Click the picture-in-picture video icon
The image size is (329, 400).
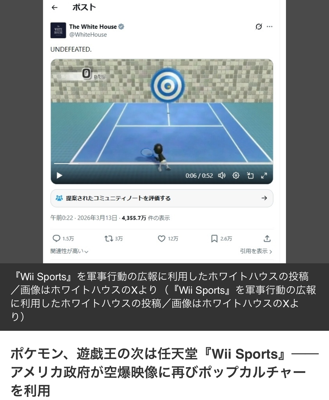click(250, 176)
